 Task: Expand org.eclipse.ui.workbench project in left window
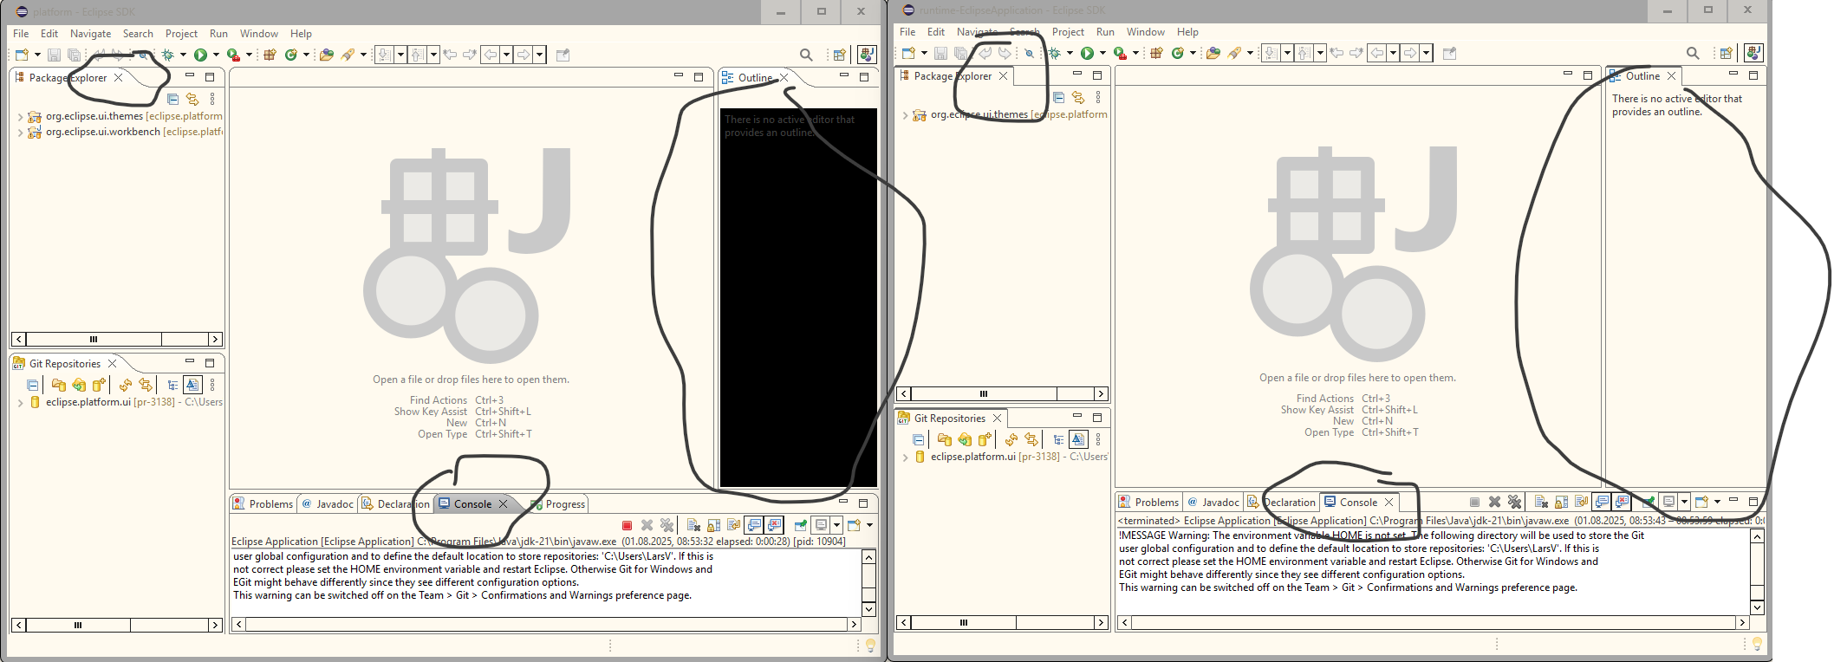20,133
